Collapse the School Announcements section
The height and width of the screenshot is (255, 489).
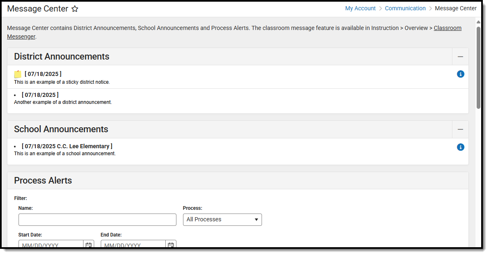[x=460, y=129]
